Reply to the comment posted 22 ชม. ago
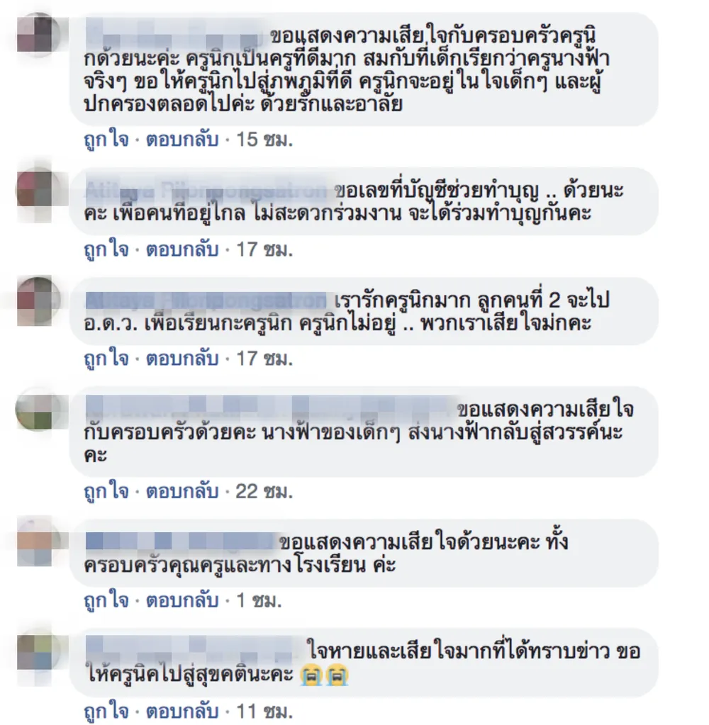709x725 pixels. [x=182, y=491]
